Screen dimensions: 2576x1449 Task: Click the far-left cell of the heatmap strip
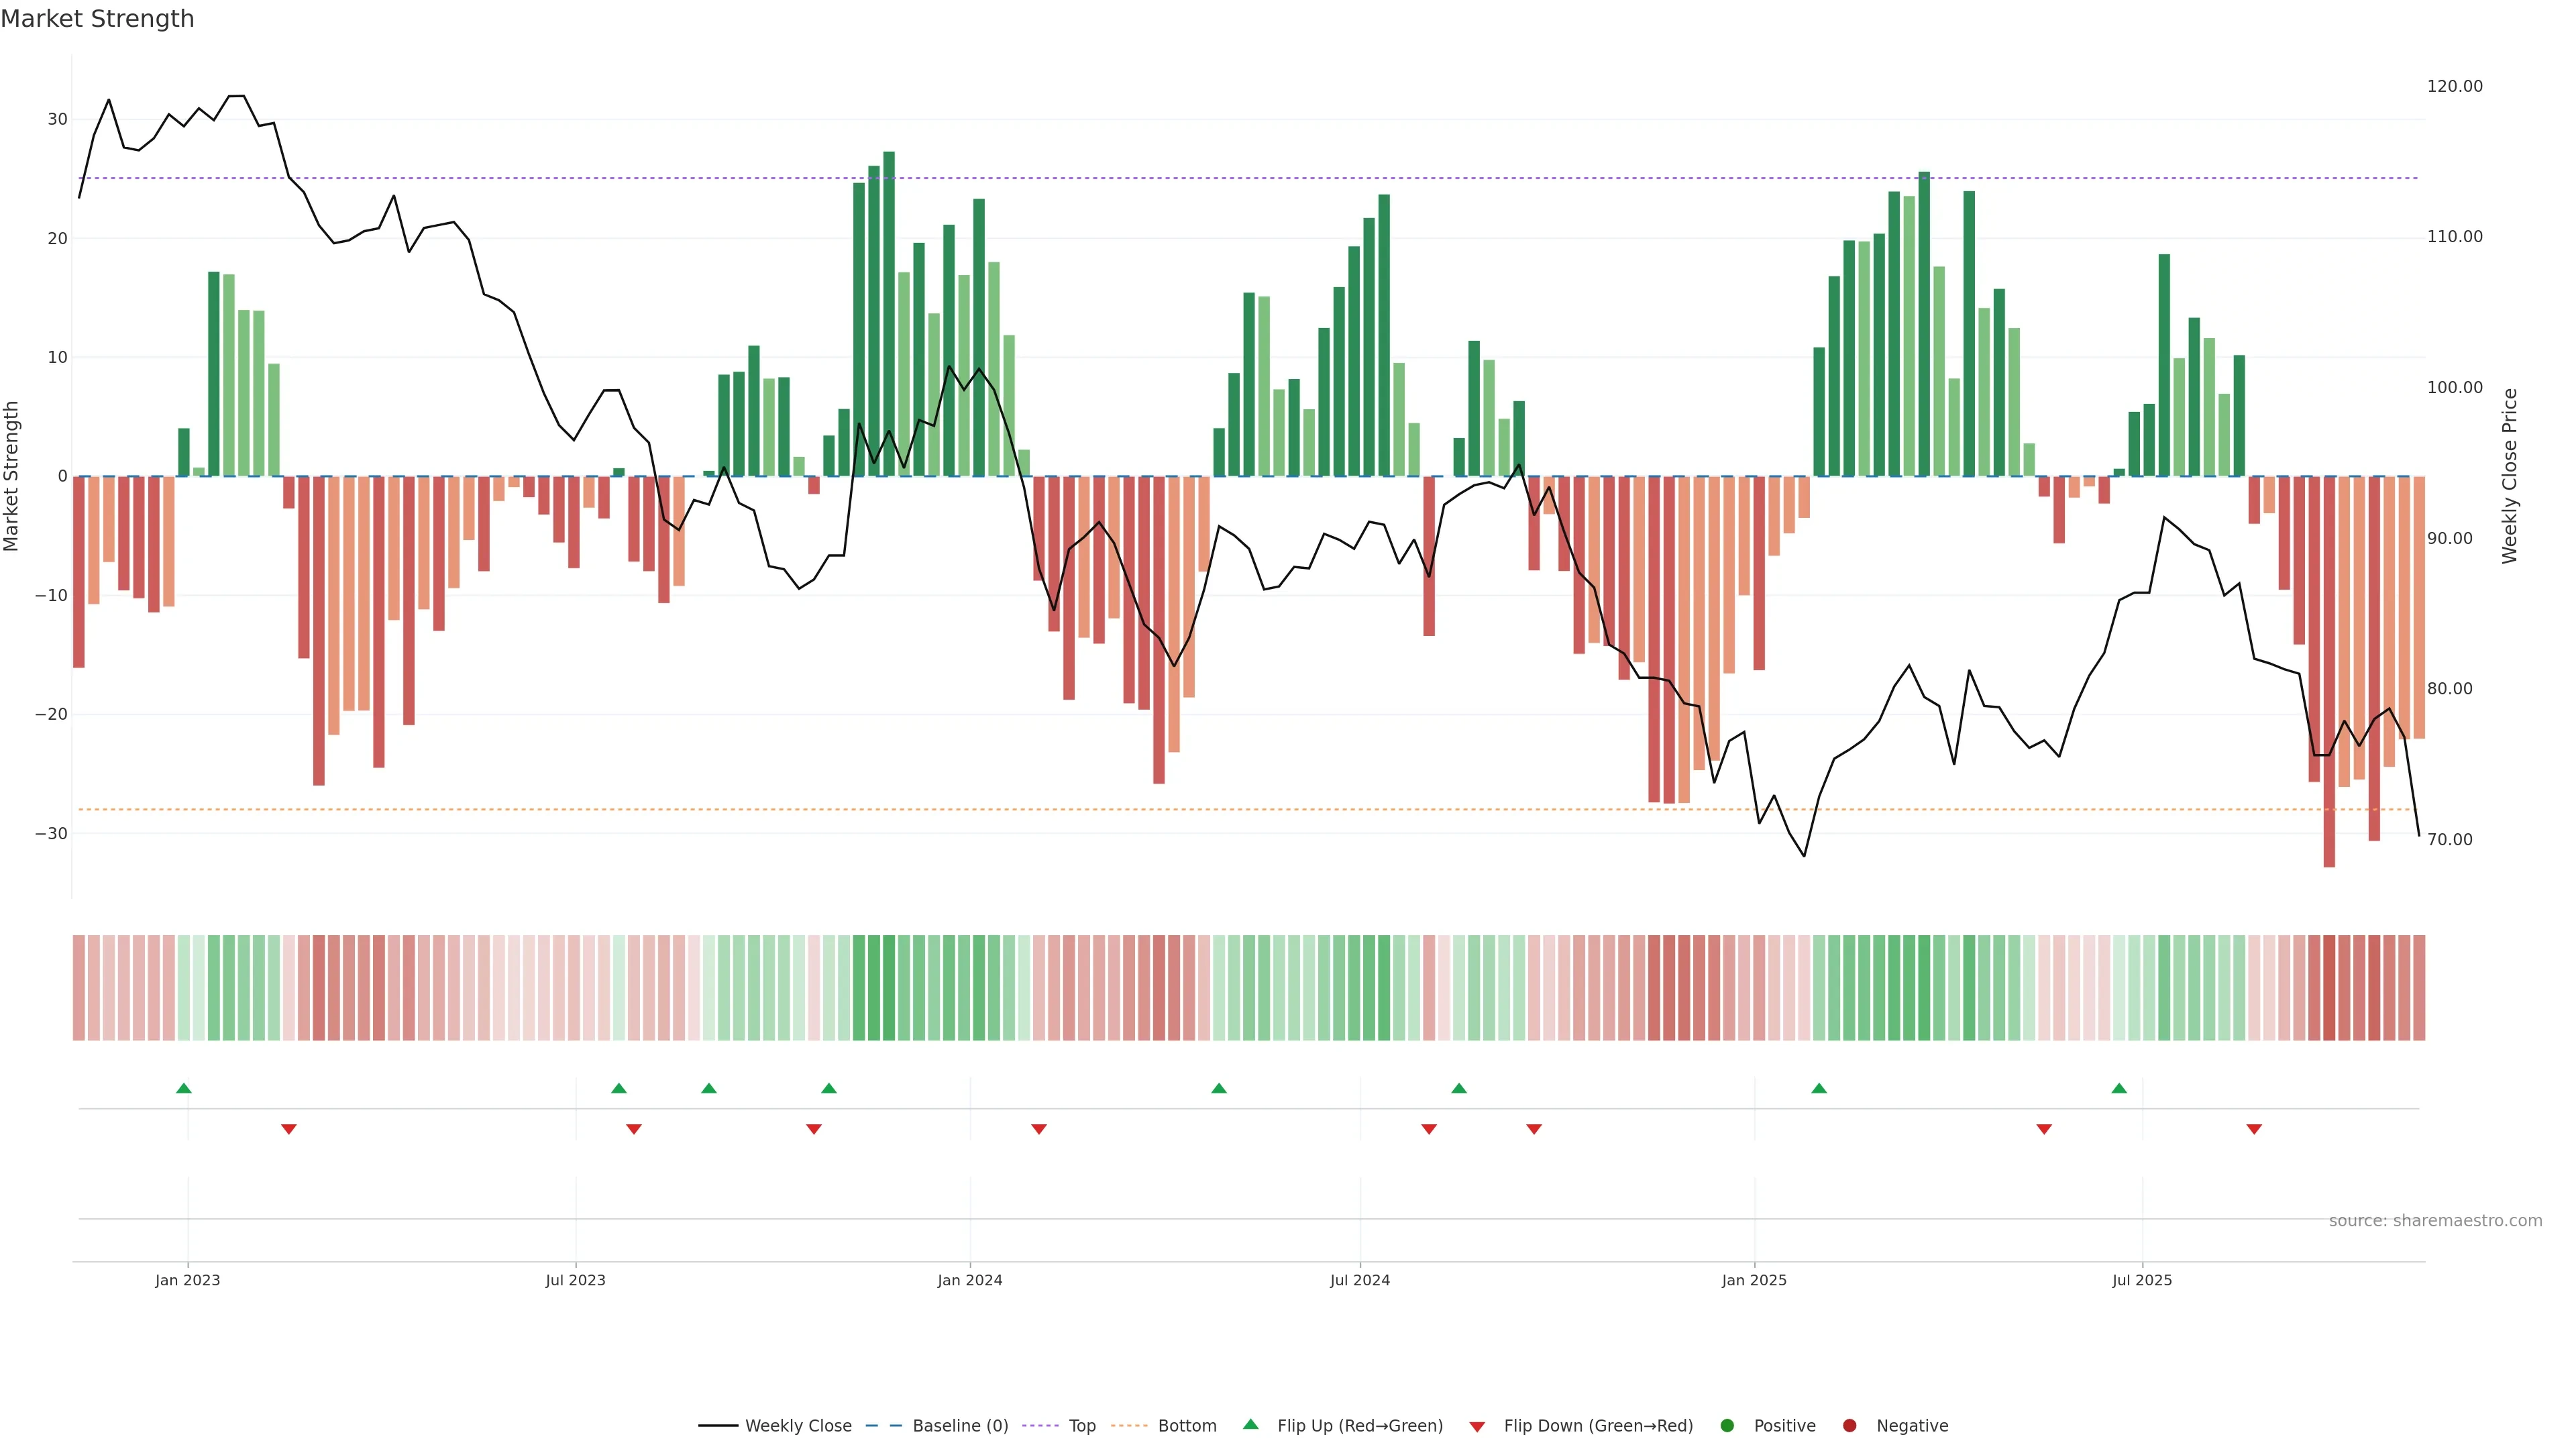click(78, 987)
